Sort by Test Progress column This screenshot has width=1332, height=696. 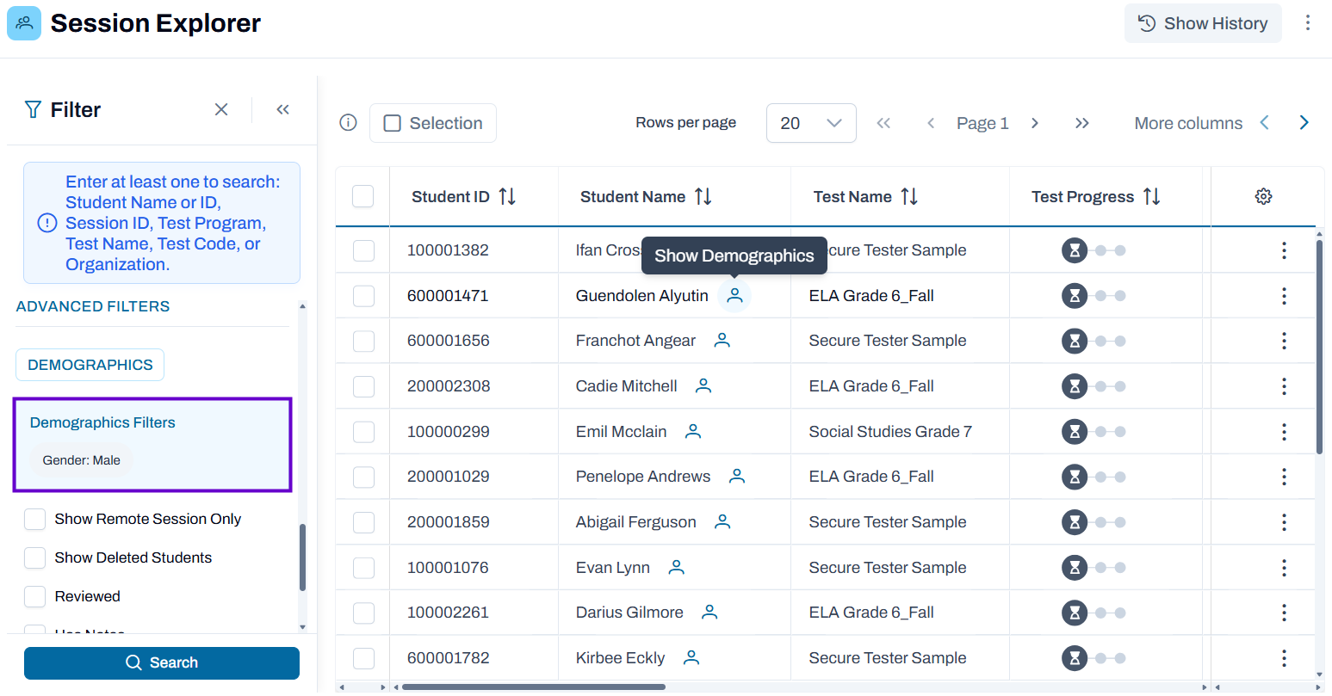(1151, 197)
